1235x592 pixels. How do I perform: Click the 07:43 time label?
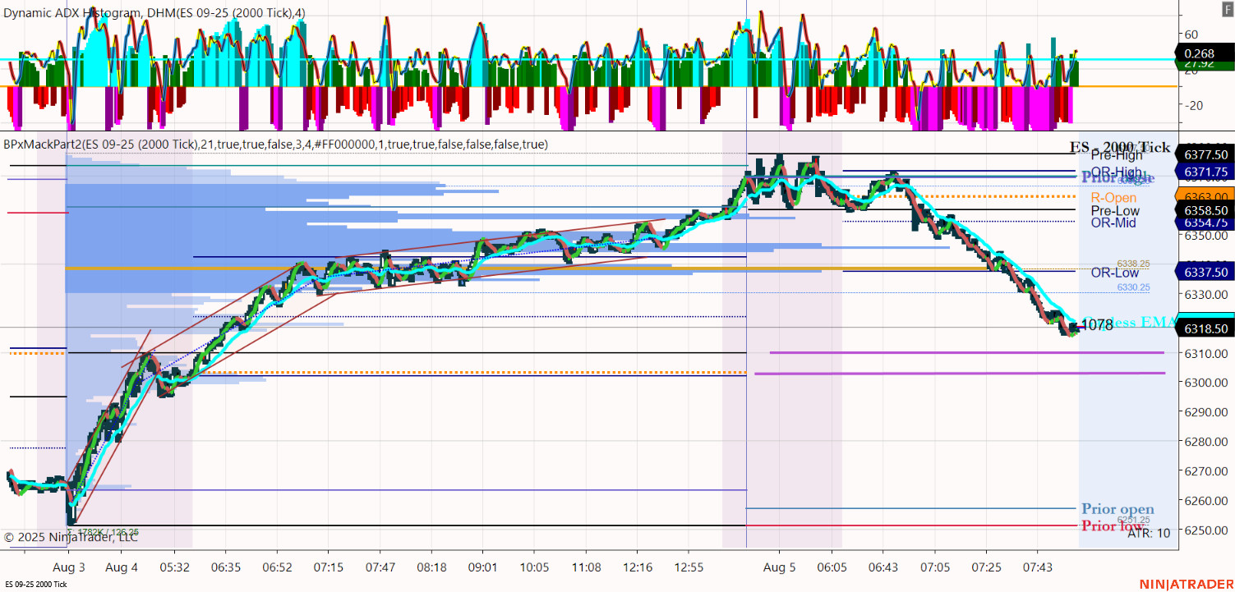(x=1038, y=567)
